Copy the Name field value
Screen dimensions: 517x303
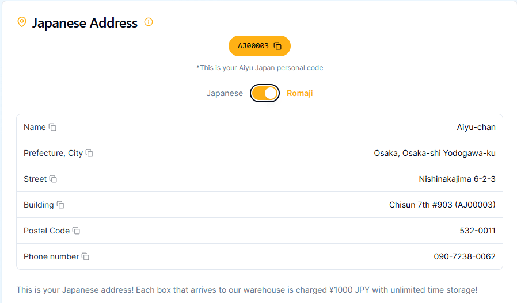click(52, 127)
